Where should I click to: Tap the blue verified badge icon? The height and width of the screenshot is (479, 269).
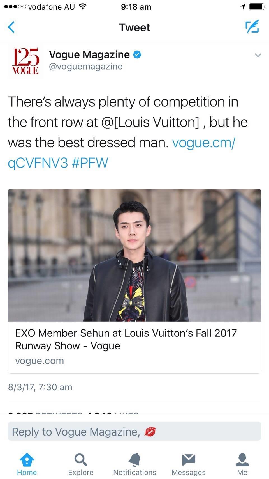point(137,54)
